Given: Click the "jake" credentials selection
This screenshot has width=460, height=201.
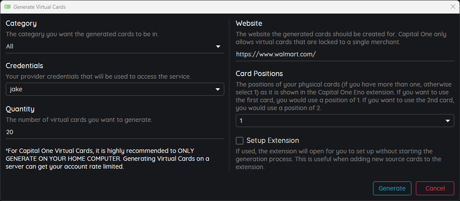Looking at the screenshot, I should point(115,90).
